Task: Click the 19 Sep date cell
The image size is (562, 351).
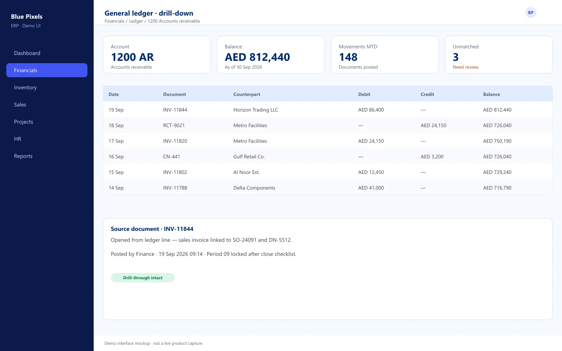Action: click(116, 110)
